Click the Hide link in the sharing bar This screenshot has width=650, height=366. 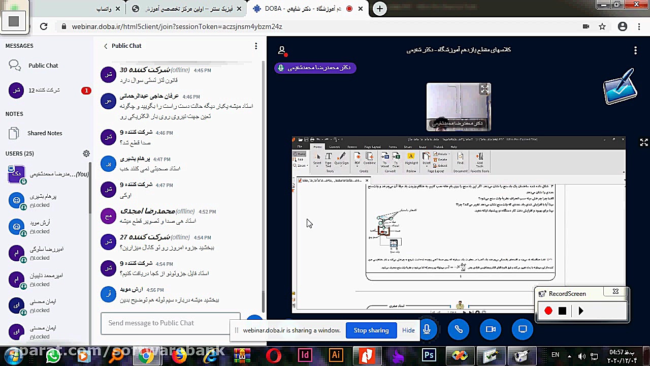[408, 330]
